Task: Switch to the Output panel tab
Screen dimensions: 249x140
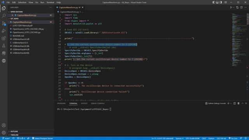Action: point(84,103)
